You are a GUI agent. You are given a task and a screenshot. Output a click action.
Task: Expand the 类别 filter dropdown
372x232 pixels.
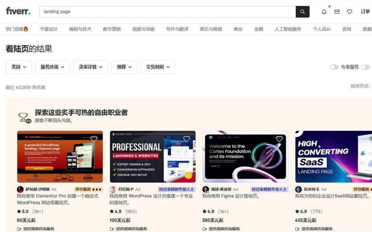click(x=19, y=67)
